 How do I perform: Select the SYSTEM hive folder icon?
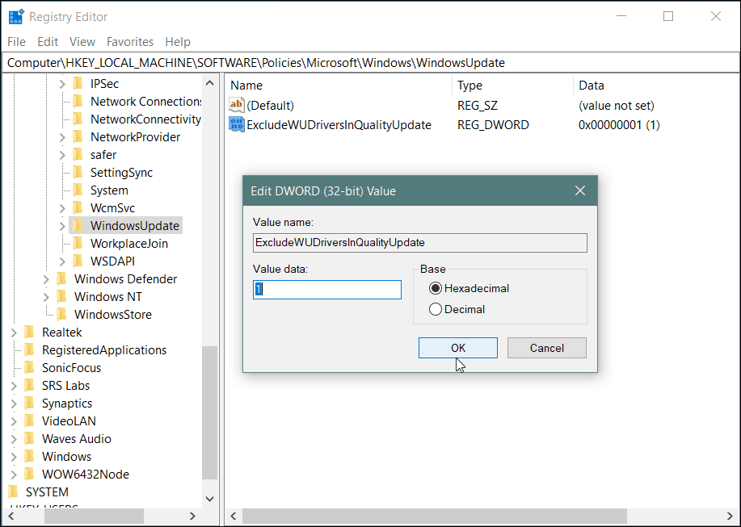(13, 492)
